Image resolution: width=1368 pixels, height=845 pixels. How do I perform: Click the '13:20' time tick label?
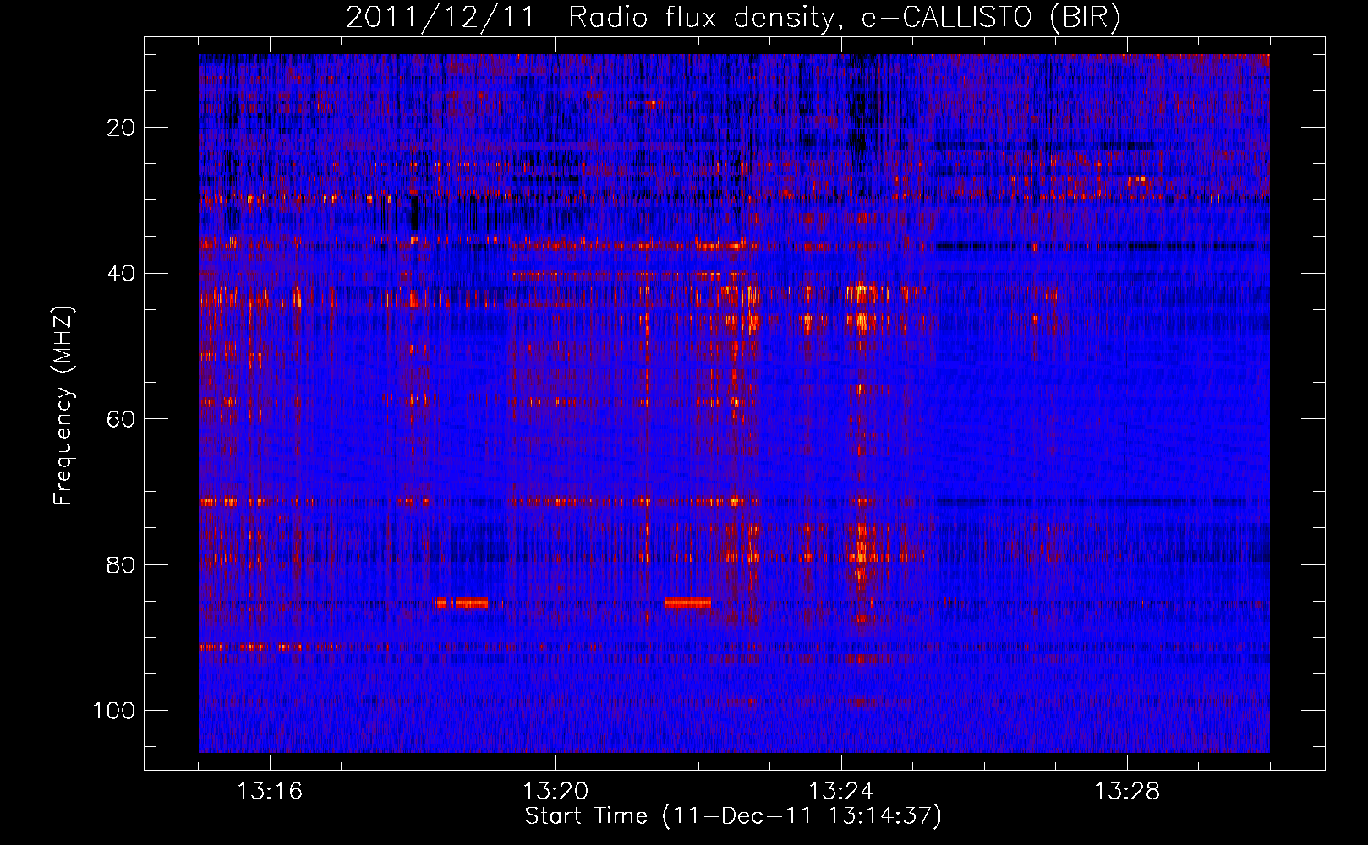[x=555, y=792]
